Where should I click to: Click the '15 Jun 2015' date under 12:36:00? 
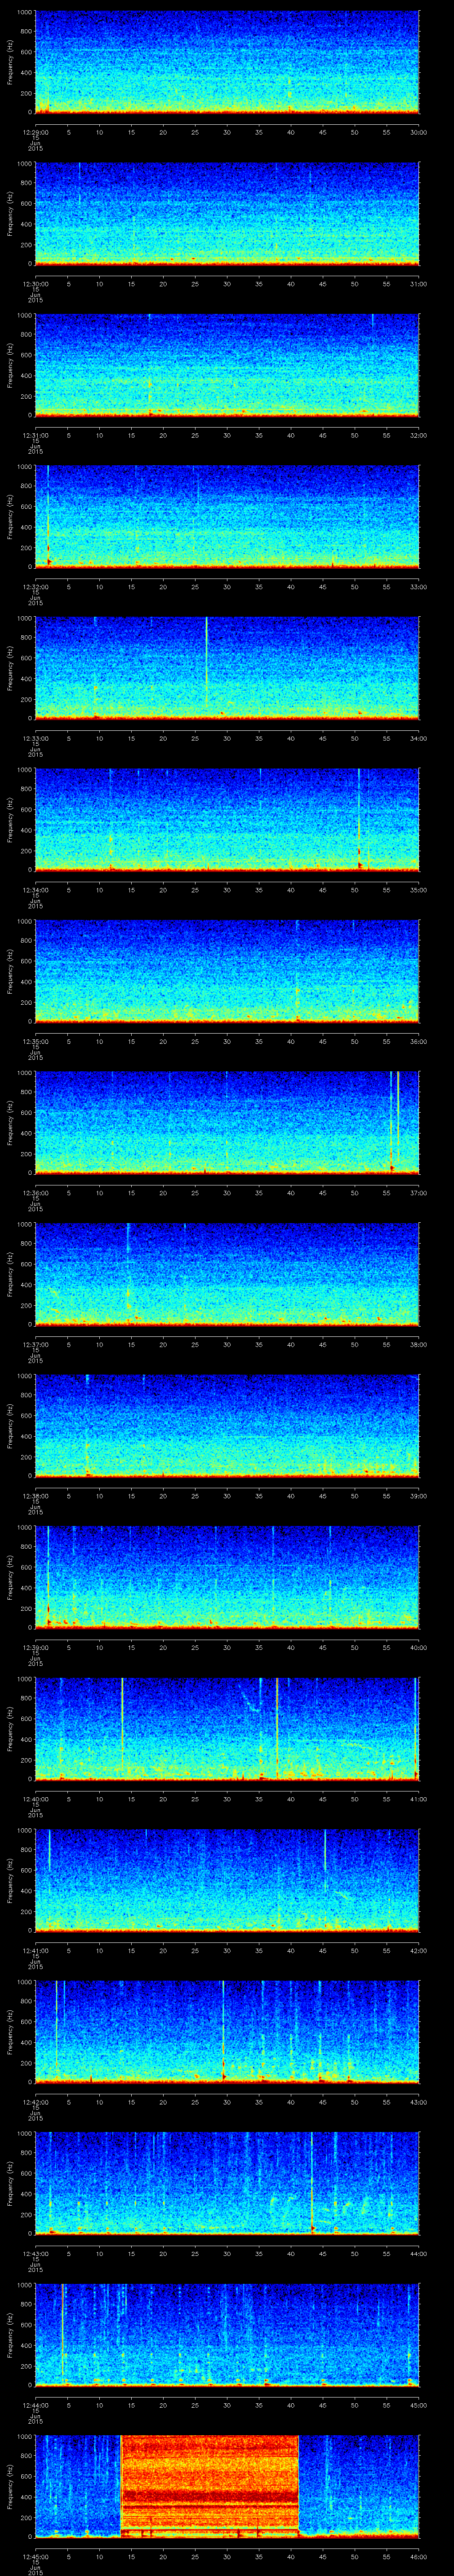point(35,1205)
